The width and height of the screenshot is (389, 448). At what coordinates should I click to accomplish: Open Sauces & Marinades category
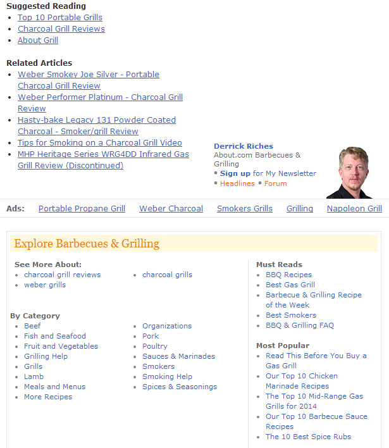[x=178, y=356]
